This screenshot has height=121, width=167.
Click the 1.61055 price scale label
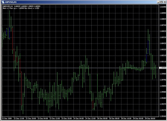click(x=163, y=7)
